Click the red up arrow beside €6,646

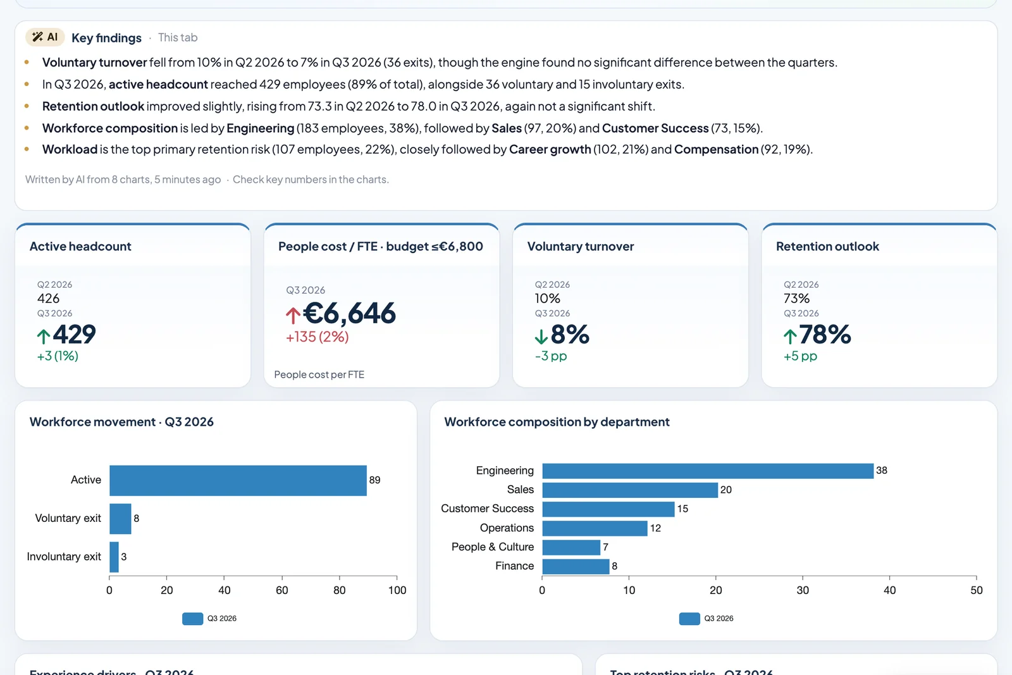point(293,315)
